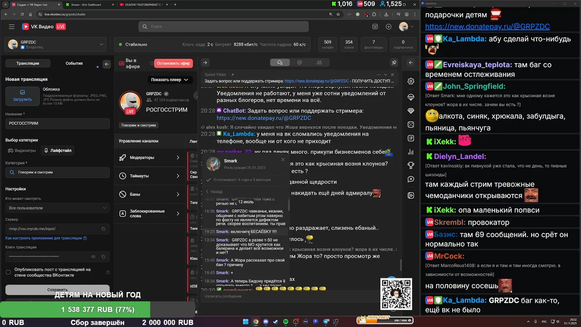This screenshot has width=581, height=327.
Task: Click the back arrow above right sidebar
Action: tap(411, 63)
